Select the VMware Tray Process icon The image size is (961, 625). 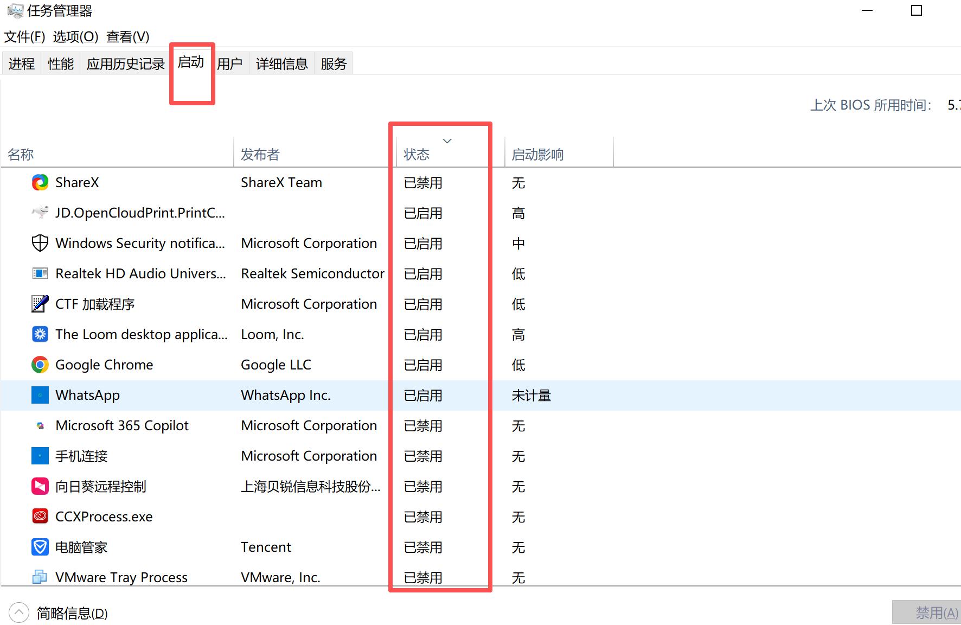(39, 577)
